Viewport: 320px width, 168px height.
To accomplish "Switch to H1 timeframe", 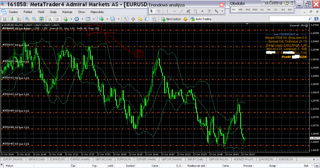I will [262, 9].
